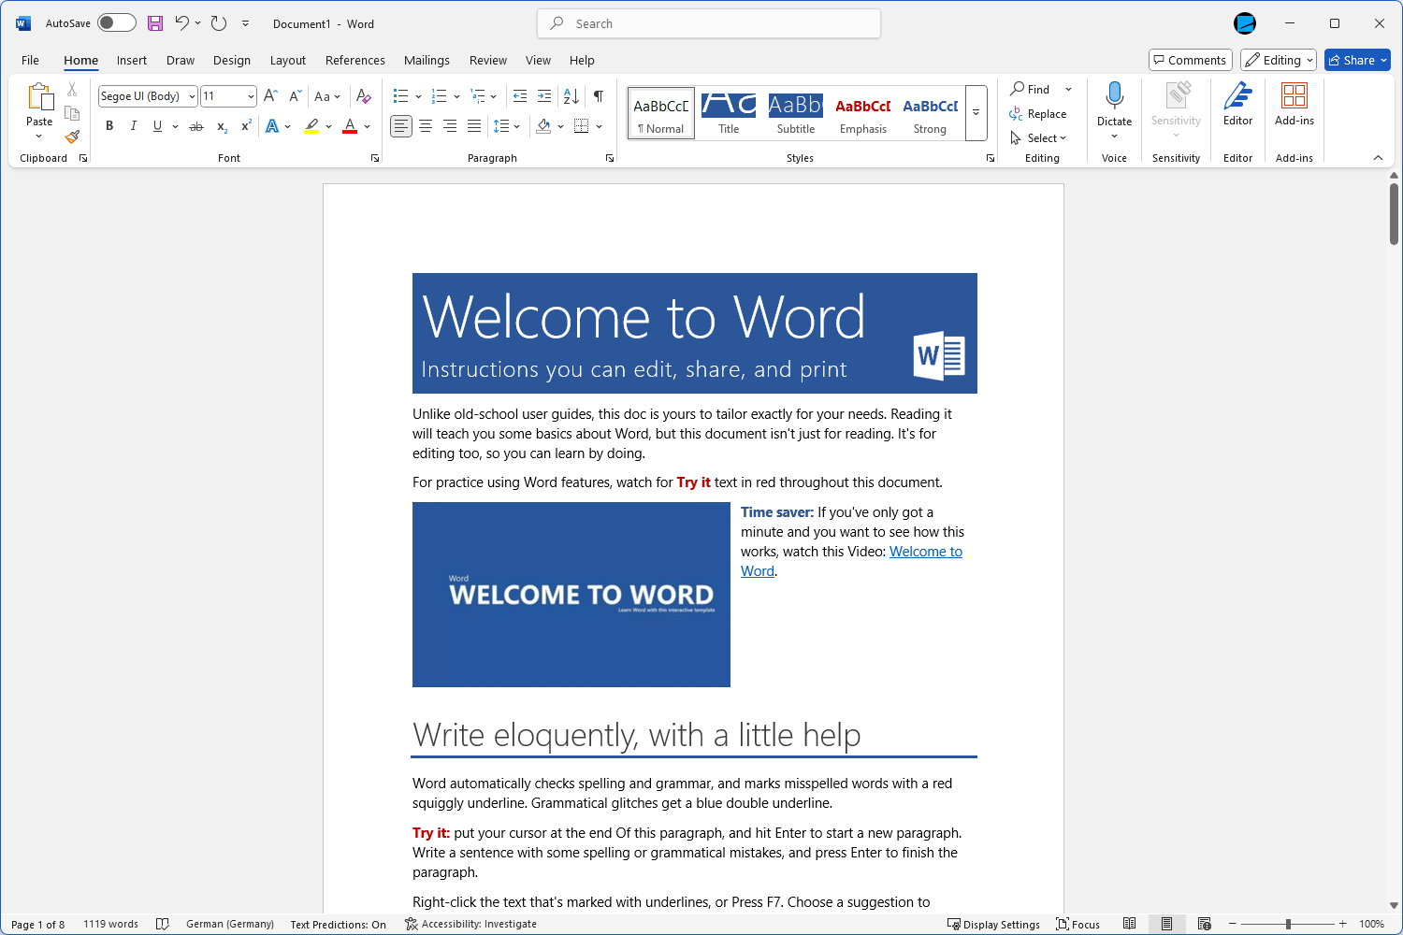
Task: Apply bold formatting
Action: pyautogui.click(x=109, y=124)
